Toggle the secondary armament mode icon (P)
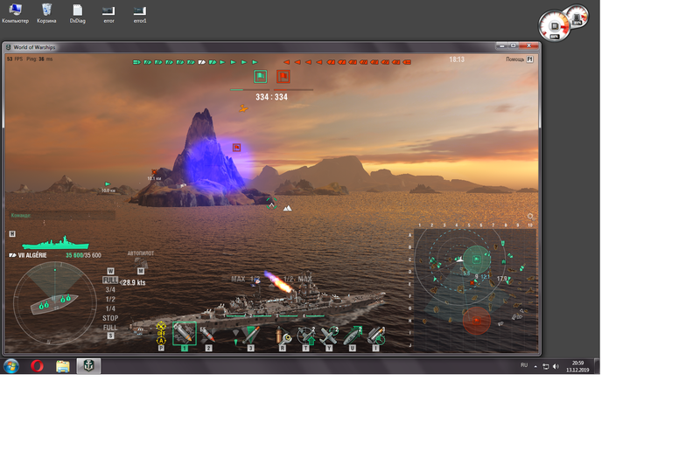 161,333
